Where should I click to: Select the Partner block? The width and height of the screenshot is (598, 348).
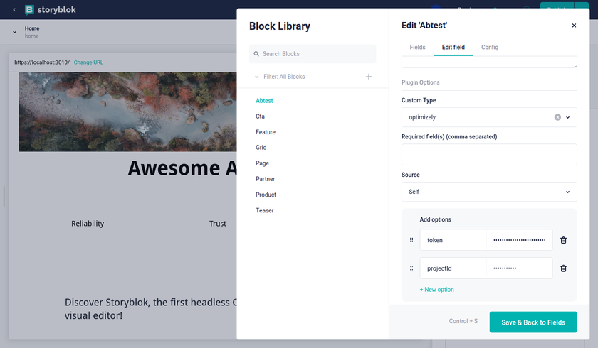(265, 179)
